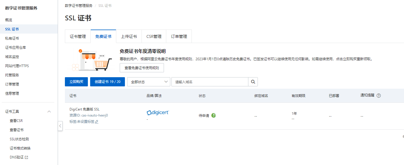Click 创建证书 19 / 20 button

click(x=107, y=82)
